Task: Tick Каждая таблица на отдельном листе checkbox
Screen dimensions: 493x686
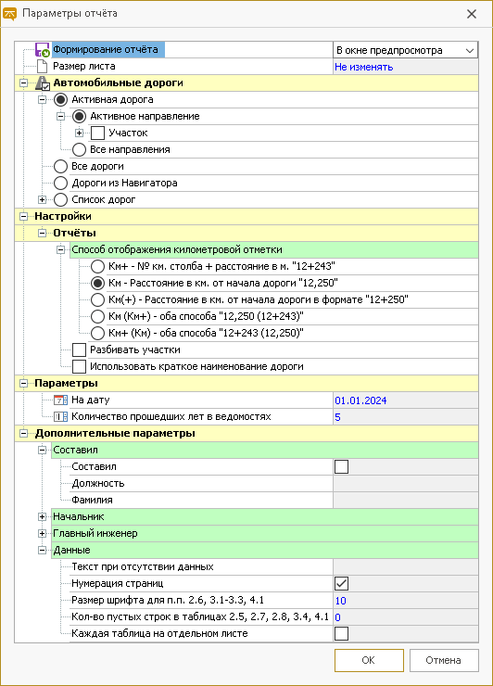Action: (x=341, y=633)
